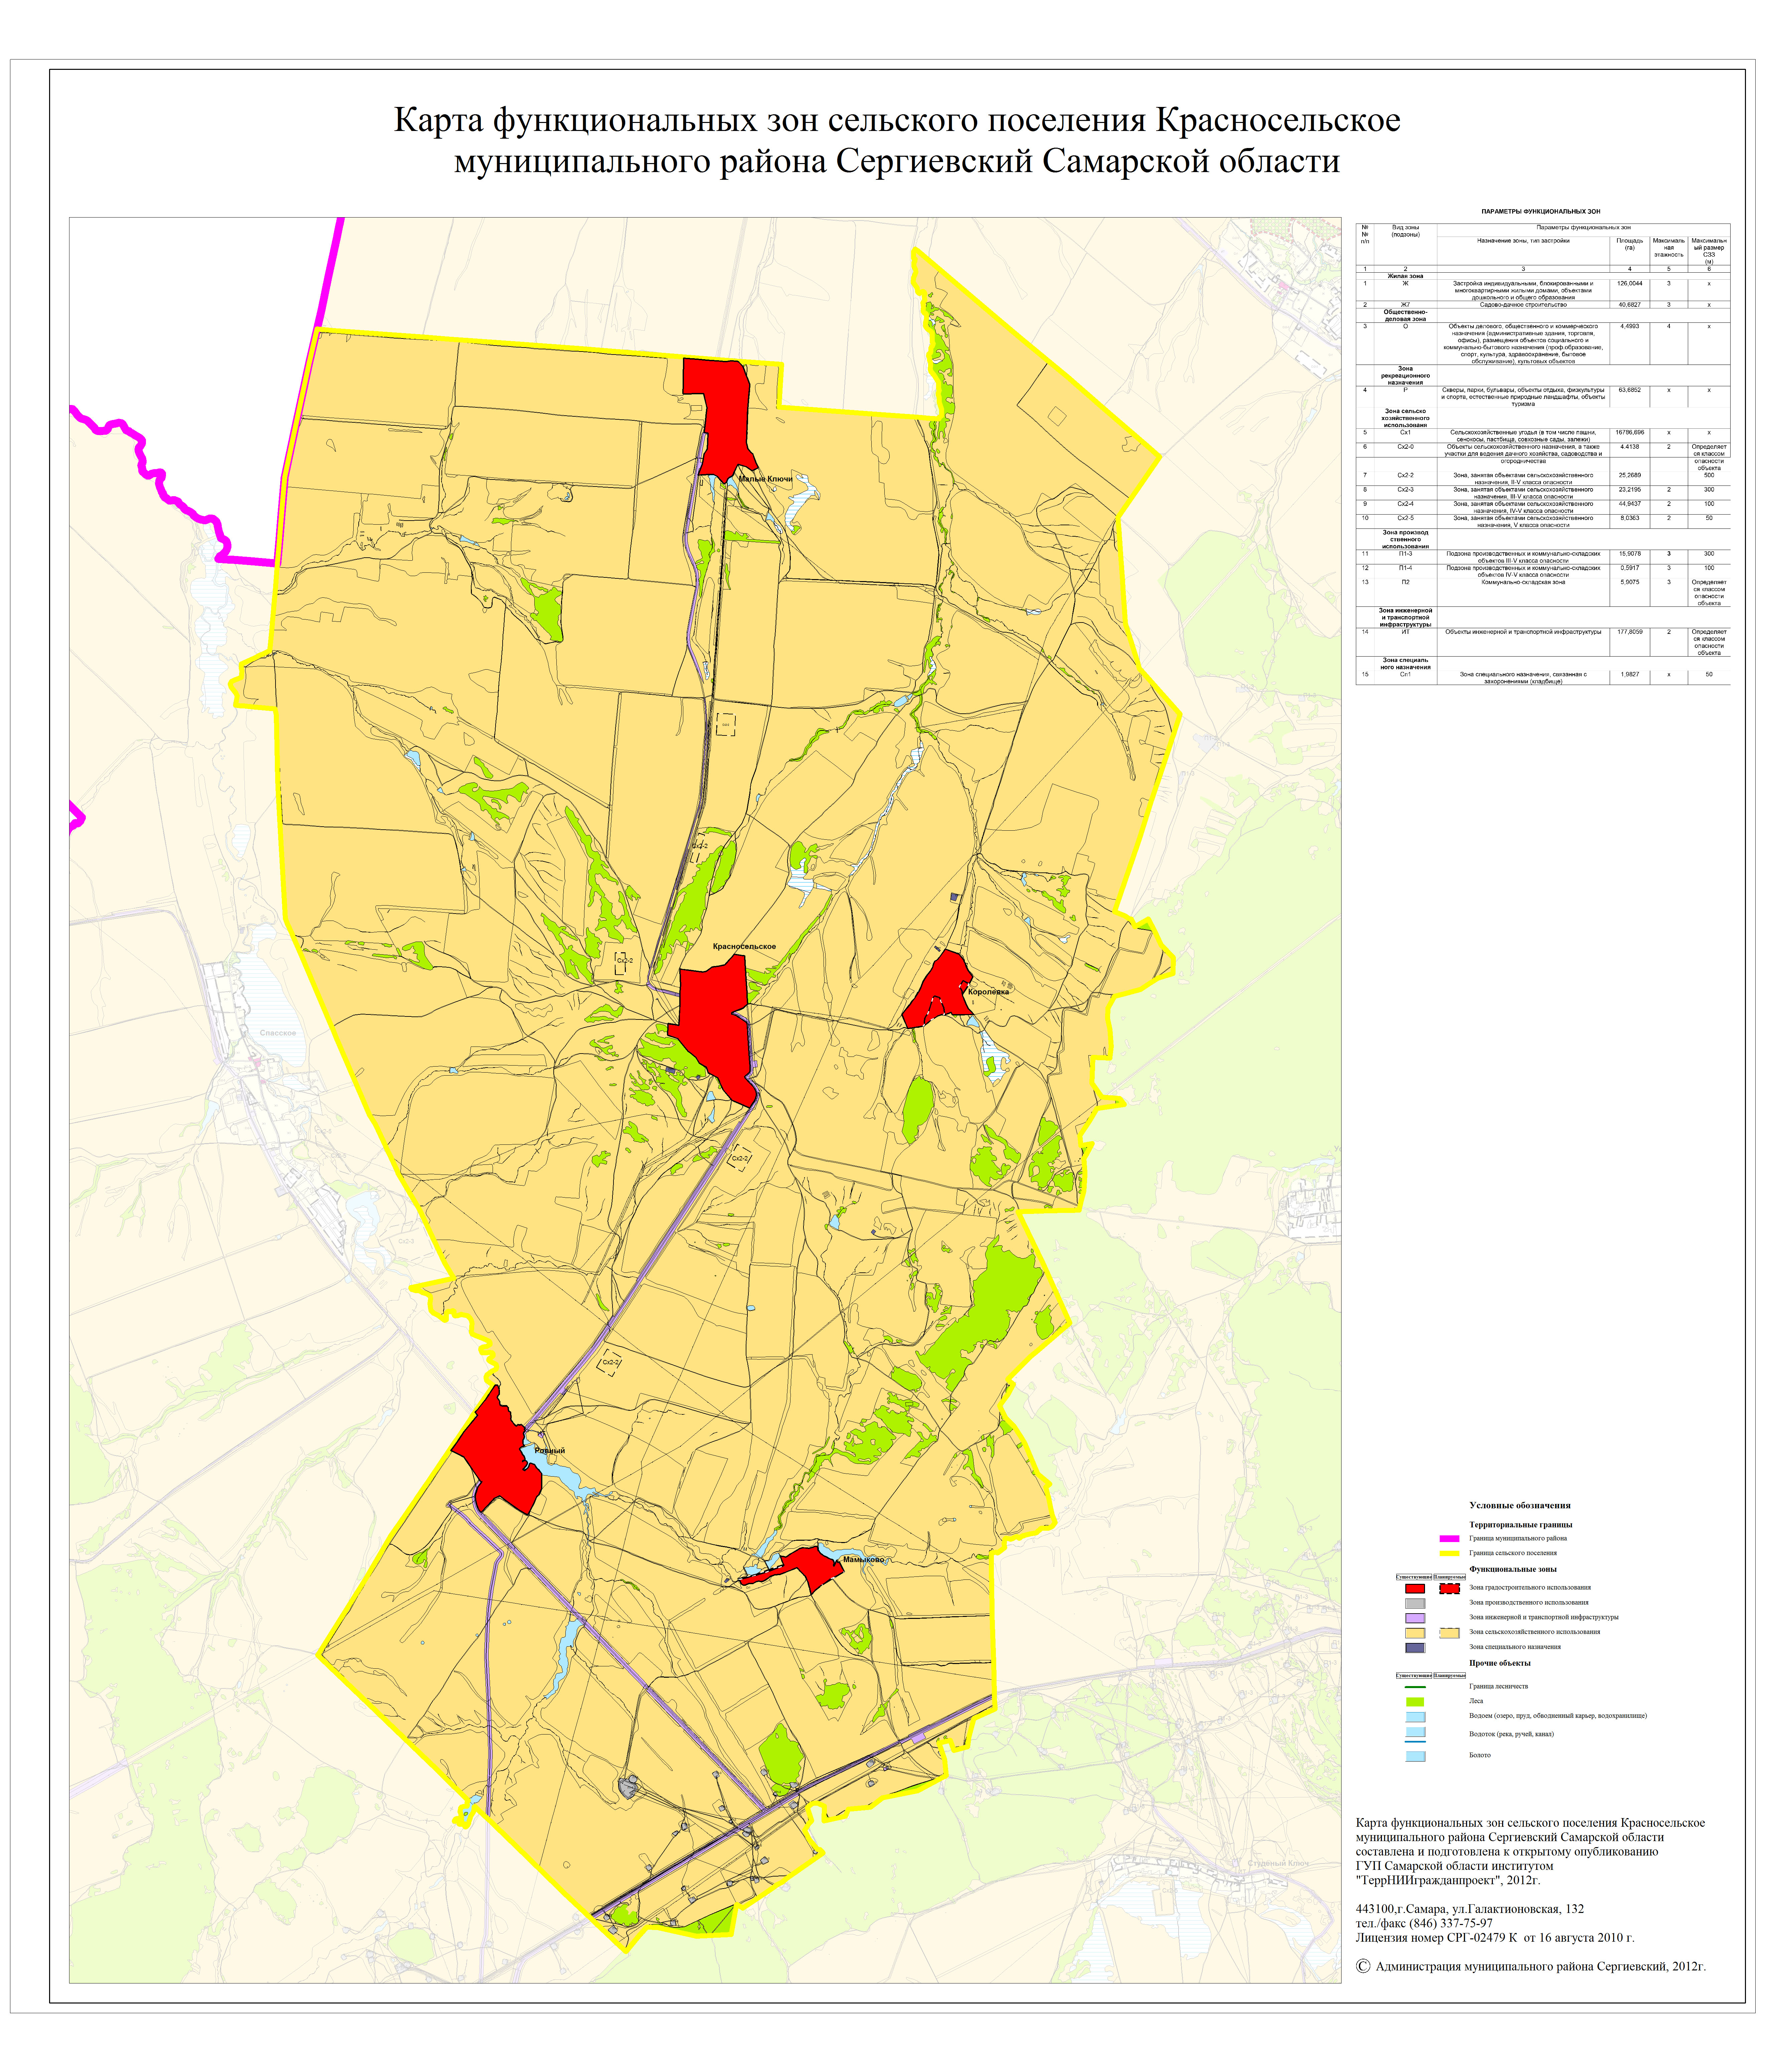Click the red zone of Мамыково village
Image resolution: width=1775 pixels, height=2072 pixels.
[x=815, y=1568]
